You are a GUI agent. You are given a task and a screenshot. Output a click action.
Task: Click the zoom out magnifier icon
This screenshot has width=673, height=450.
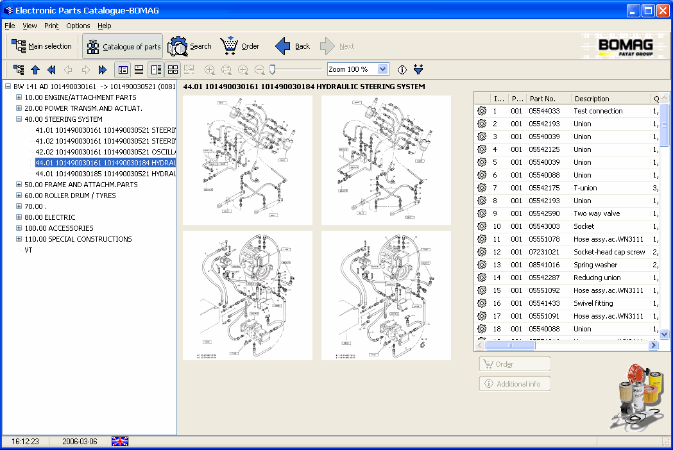click(x=260, y=69)
